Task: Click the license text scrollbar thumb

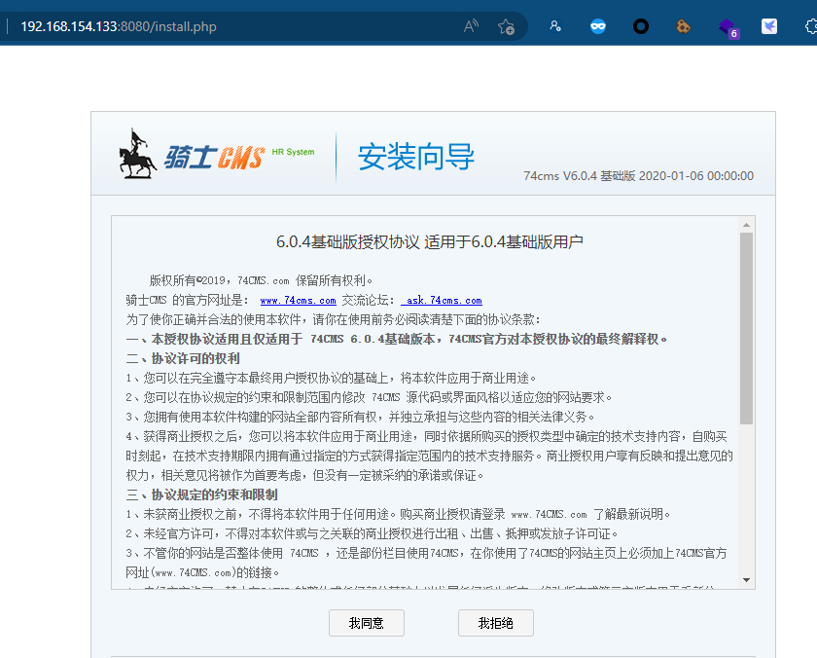Action: (747, 328)
